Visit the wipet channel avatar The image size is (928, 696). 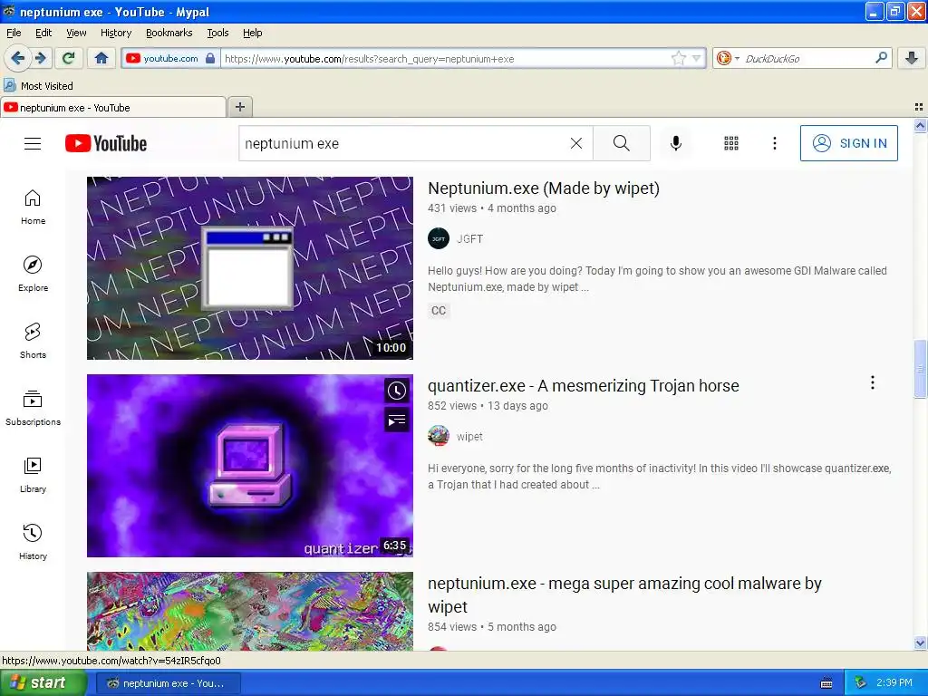coord(439,436)
